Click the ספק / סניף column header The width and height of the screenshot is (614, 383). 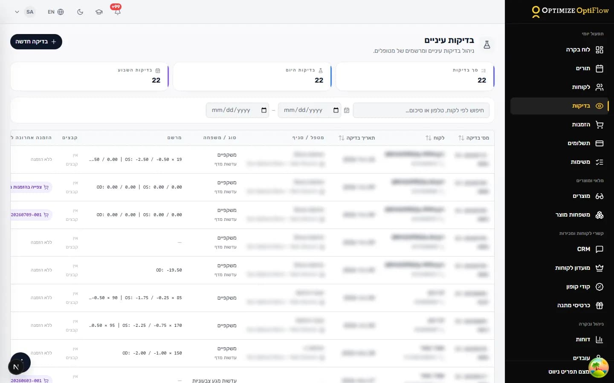tap(308, 138)
